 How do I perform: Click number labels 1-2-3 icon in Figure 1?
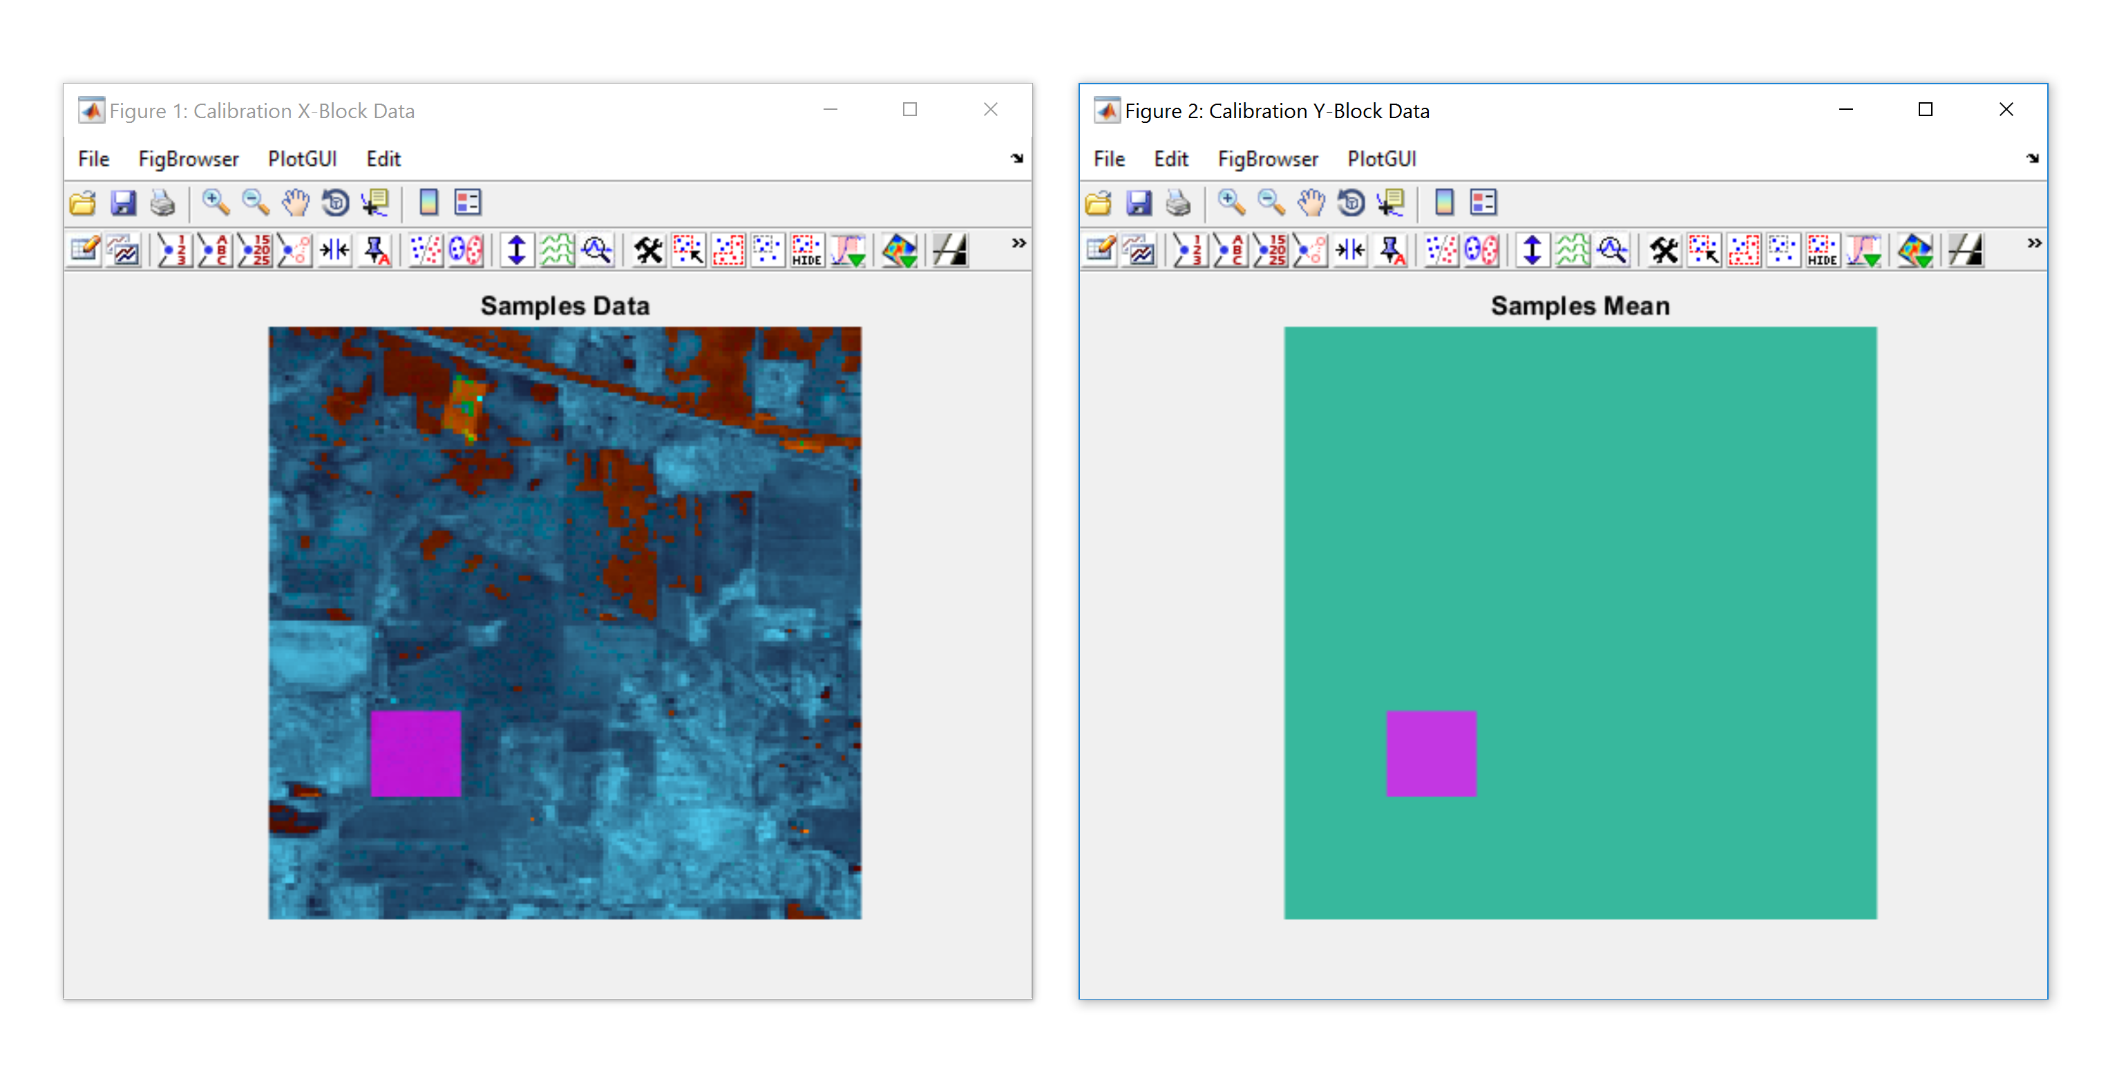(173, 251)
